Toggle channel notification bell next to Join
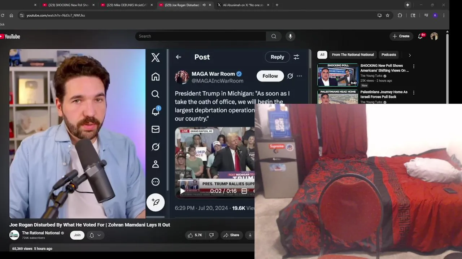Viewport: 462px width, 259px height. click(92, 235)
